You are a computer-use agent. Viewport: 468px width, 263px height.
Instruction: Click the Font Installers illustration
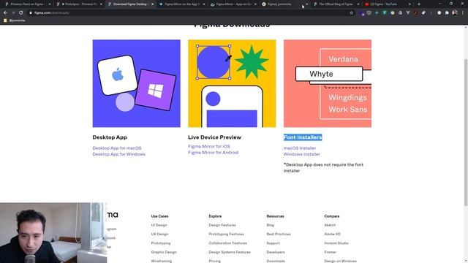click(x=328, y=83)
